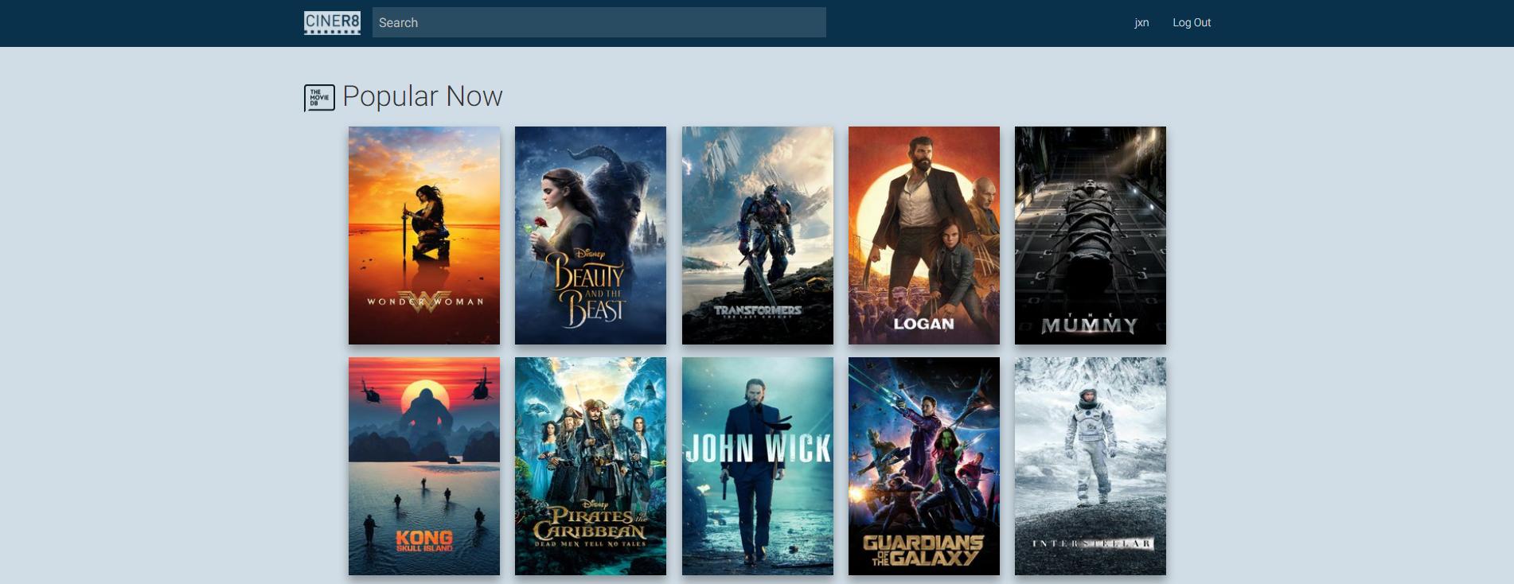The width and height of the screenshot is (1514, 584).
Task: Select the Guardians of the Galaxy poster
Action: [924, 466]
